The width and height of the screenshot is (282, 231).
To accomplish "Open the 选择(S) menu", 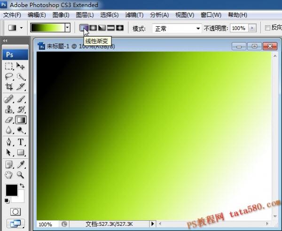I will pyautogui.click(x=110, y=15).
